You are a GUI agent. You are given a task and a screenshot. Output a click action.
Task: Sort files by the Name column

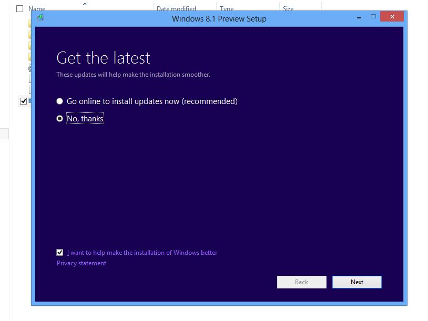click(x=37, y=8)
